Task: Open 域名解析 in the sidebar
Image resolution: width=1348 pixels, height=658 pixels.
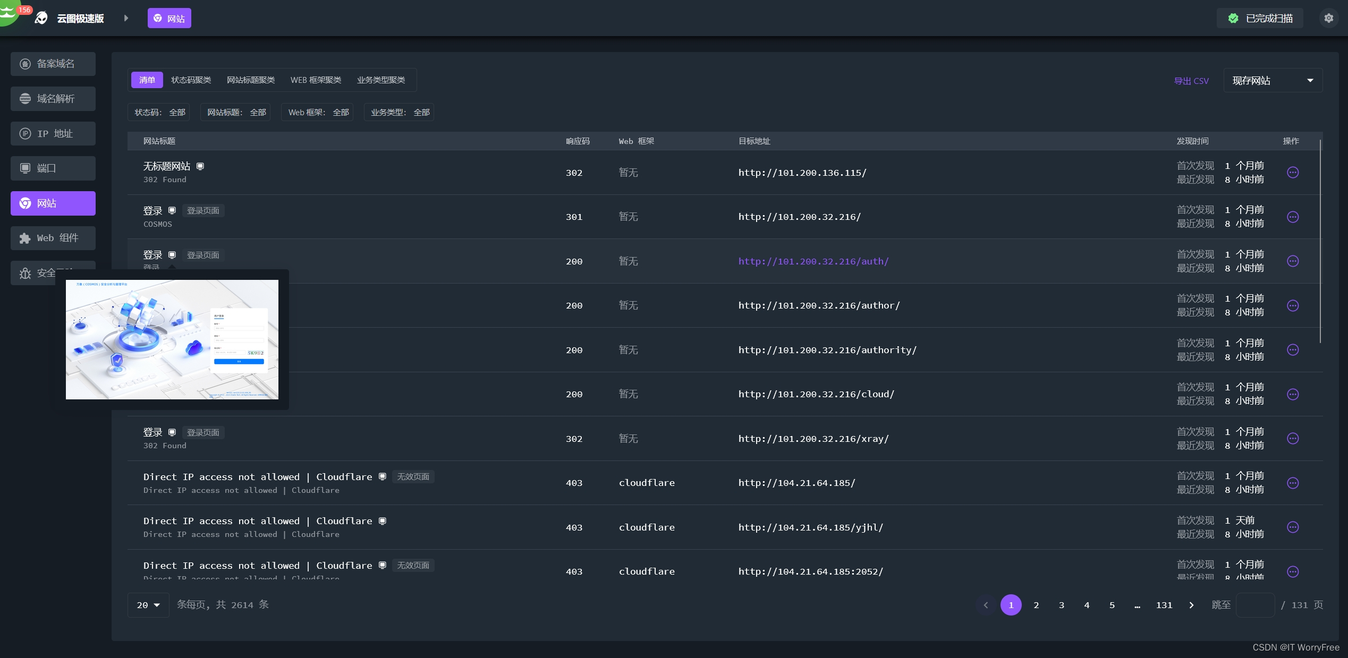Action: [x=53, y=99]
